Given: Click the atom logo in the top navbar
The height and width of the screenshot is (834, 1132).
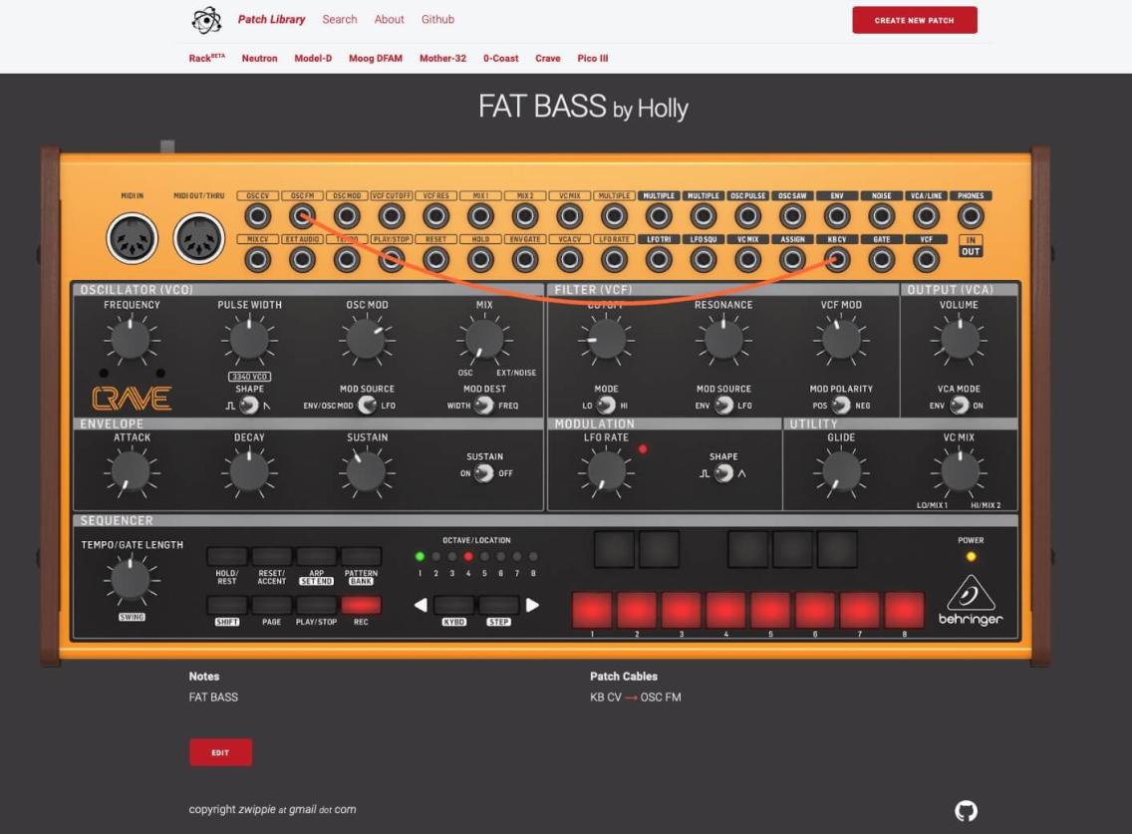Looking at the screenshot, I should point(207,19).
